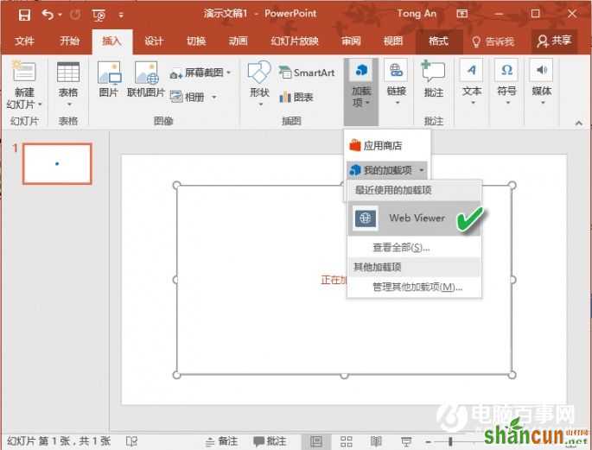Switch to Normal view in status bar
The image size is (592, 450).
316,441
